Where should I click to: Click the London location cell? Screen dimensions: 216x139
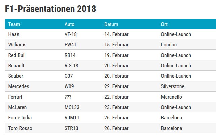click(169, 45)
